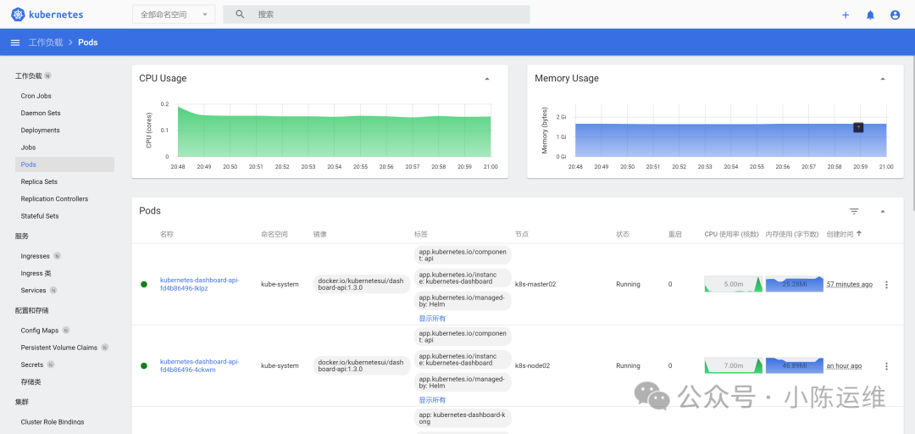Open the hamburger navigation menu
915x434 pixels.
(15, 42)
